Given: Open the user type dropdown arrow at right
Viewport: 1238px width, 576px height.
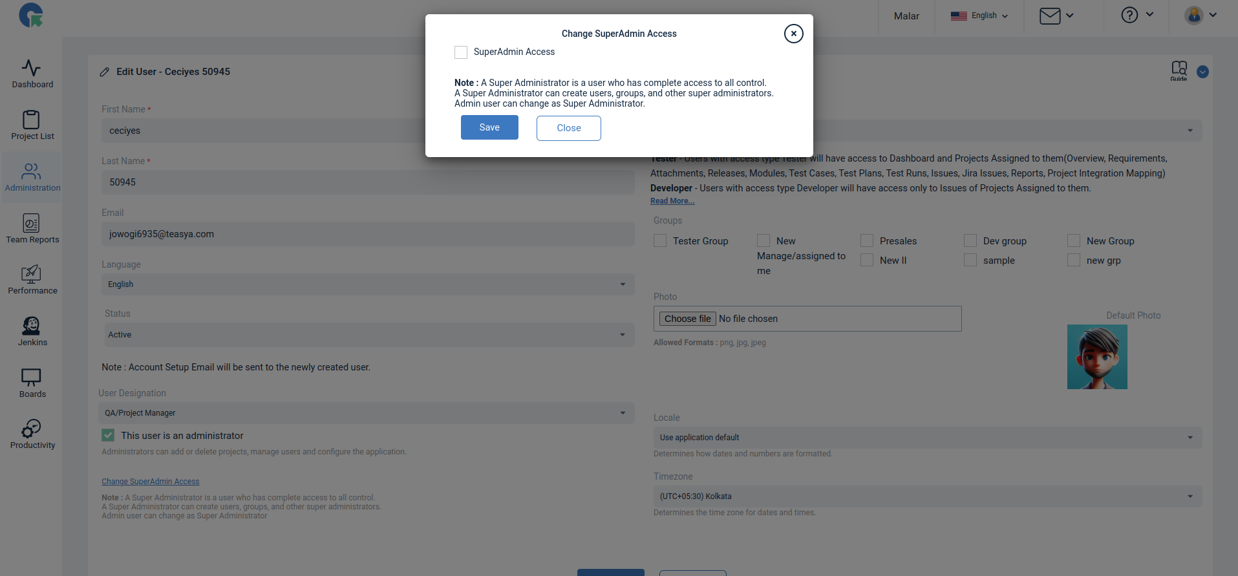Looking at the screenshot, I should (1190, 131).
